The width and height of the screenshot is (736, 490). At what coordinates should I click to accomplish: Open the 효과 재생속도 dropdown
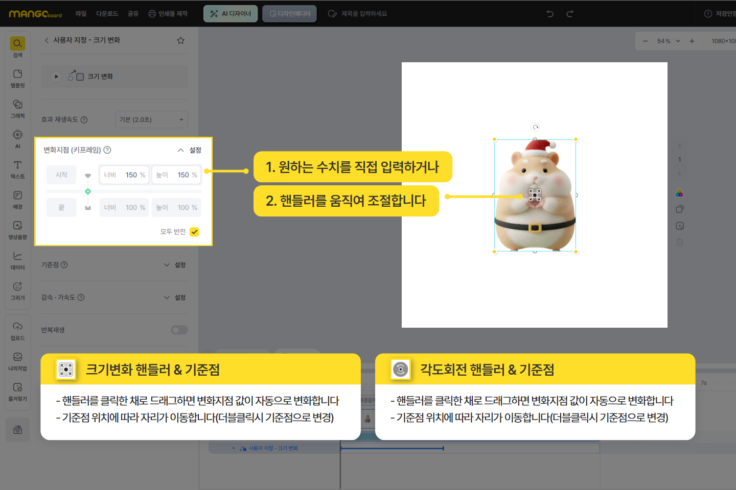coord(151,119)
